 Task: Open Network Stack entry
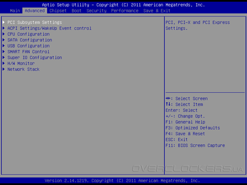point(23,69)
